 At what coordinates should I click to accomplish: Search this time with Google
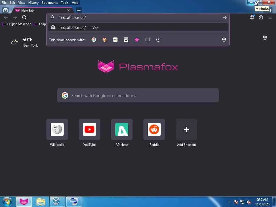click(x=94, y=40)
